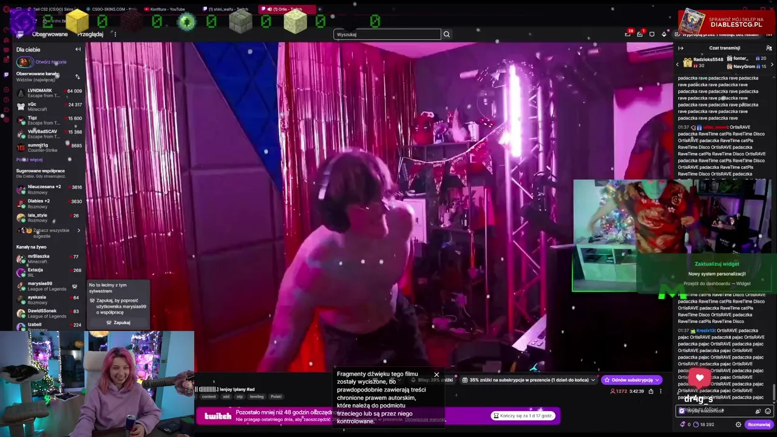Open a new browser tab
The image size is (777, 437).
pyautogui.click(x=320, y=9)
